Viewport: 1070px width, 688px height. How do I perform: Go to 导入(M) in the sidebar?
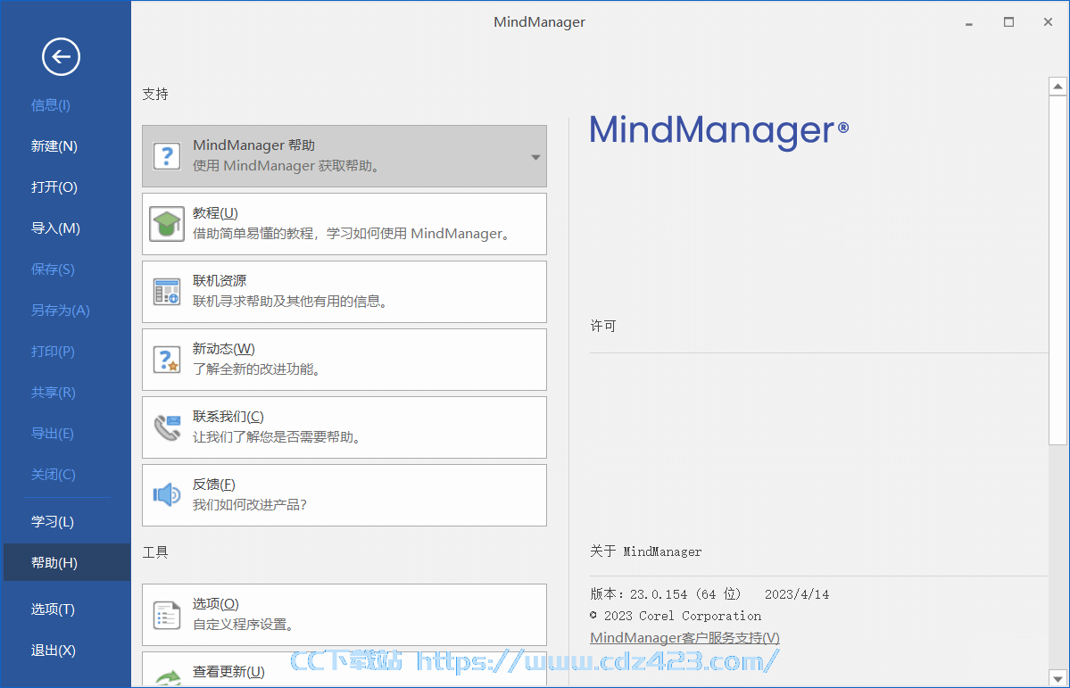[x=55, y=228]
